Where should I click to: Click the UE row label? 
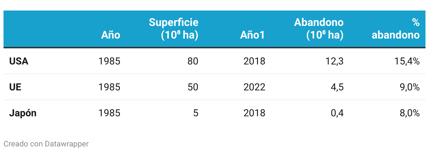tap(15, 87)
